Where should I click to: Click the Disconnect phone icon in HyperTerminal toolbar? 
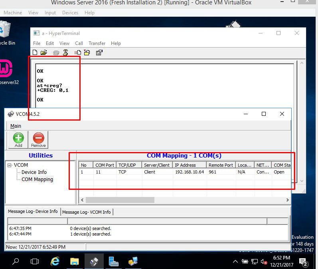click(65, 53)
